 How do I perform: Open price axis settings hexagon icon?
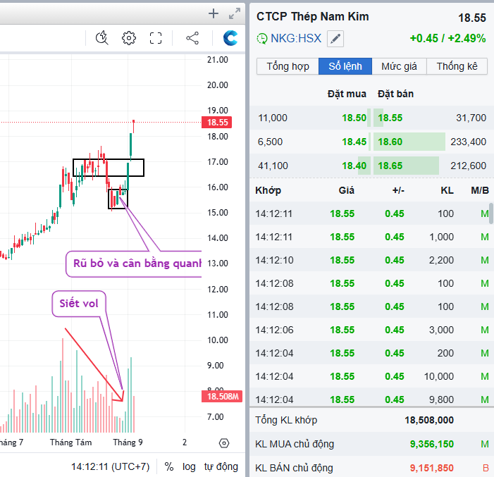pyautogui.click(x=224, y=443)
